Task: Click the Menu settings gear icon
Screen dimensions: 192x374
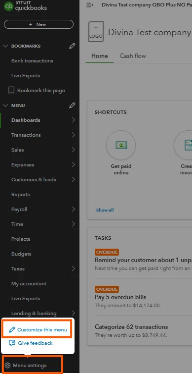Action: (7, 365)
